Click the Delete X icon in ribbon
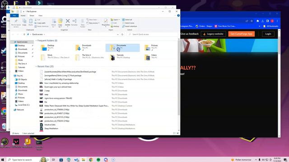The height and width of the screenshot is (162, 289). tap(68, 21)
